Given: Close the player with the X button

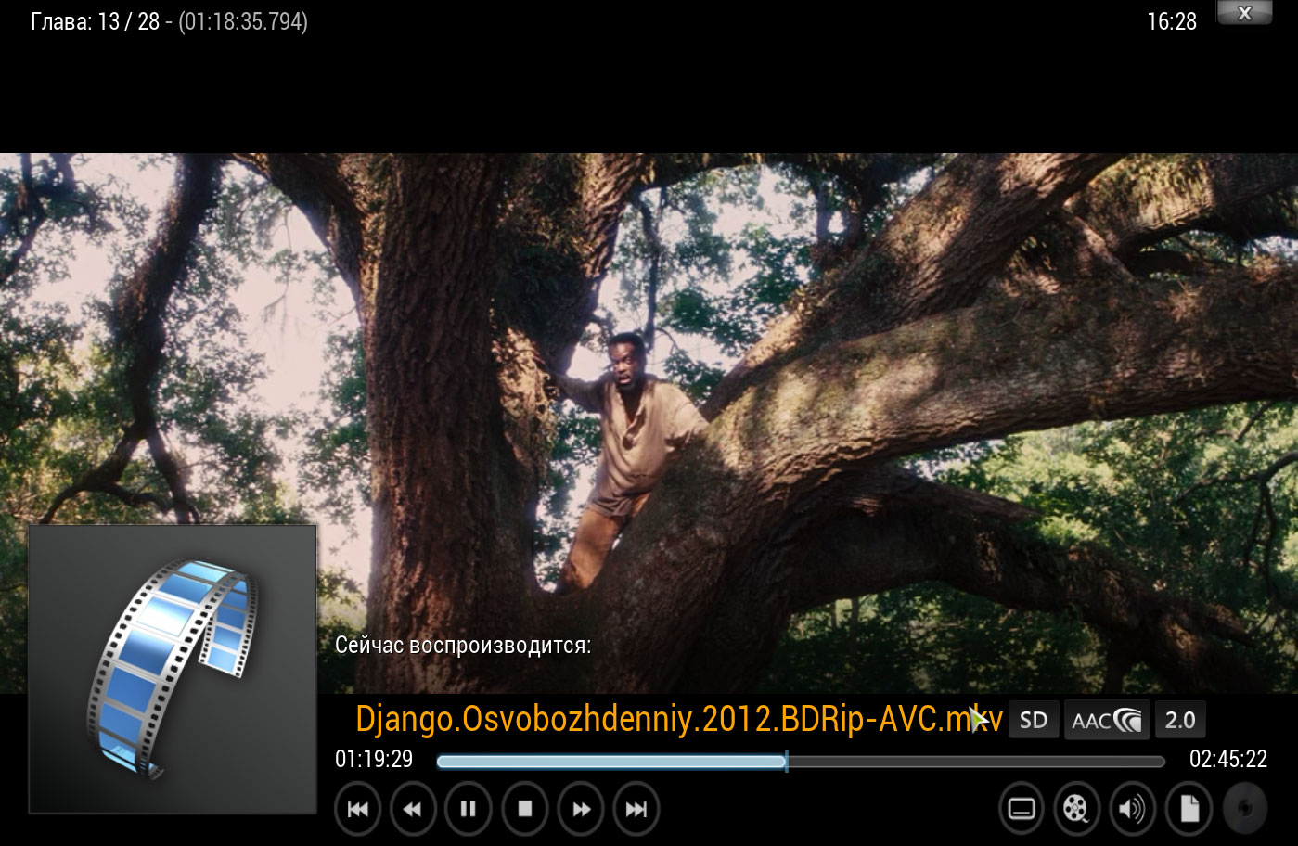Looking at the screenshot, I should click(x=1244, y=12).
